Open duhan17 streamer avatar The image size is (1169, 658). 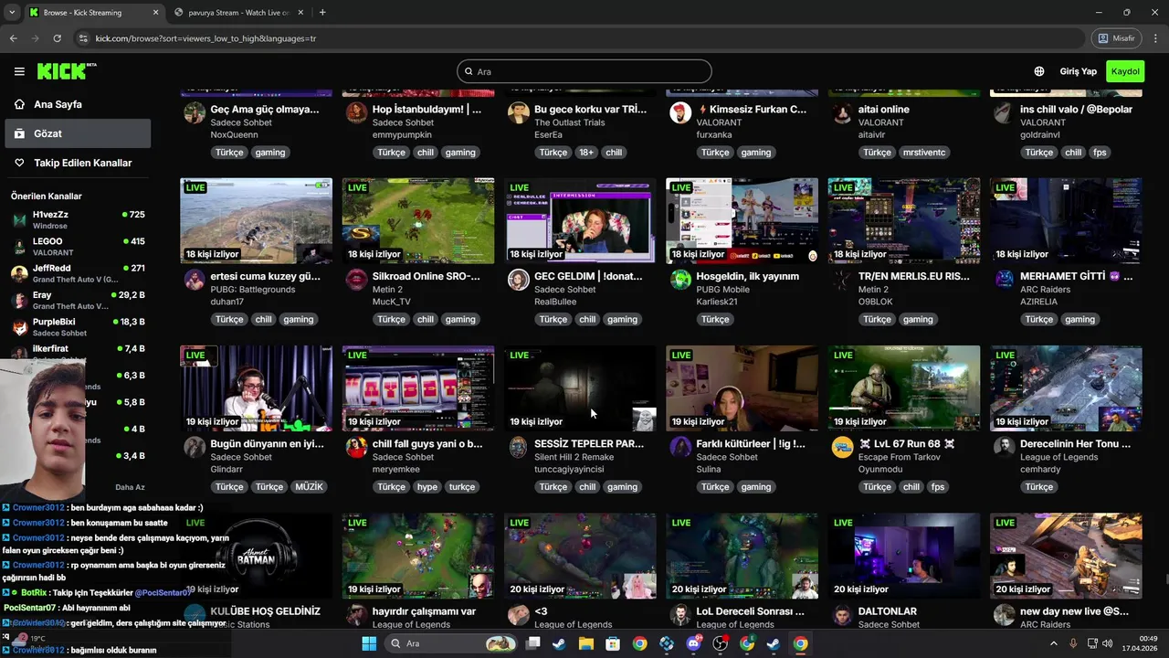tap(195, 280)
